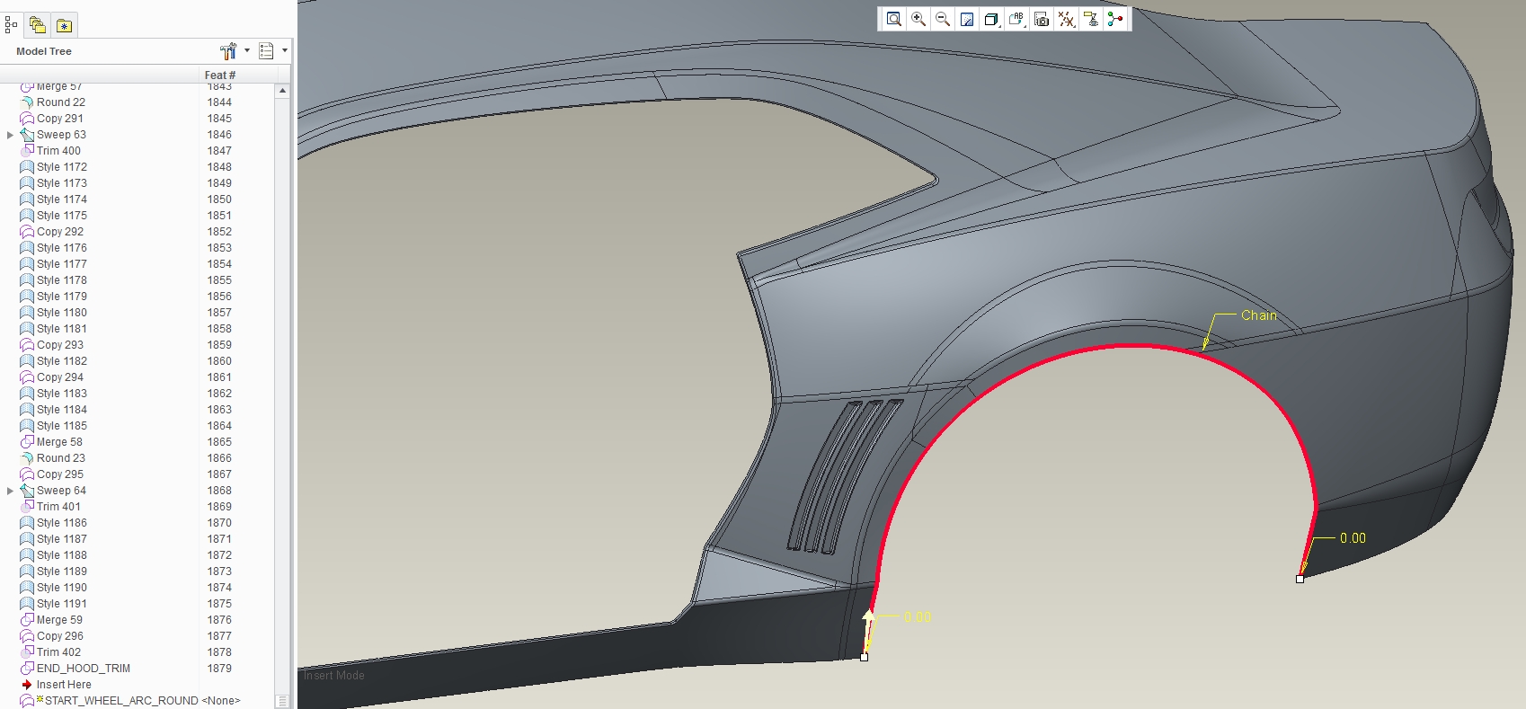Select Style 1186 in the tree
This screenshot has width=1526, height=709.
pyautogui.click(x=62, y=523)
